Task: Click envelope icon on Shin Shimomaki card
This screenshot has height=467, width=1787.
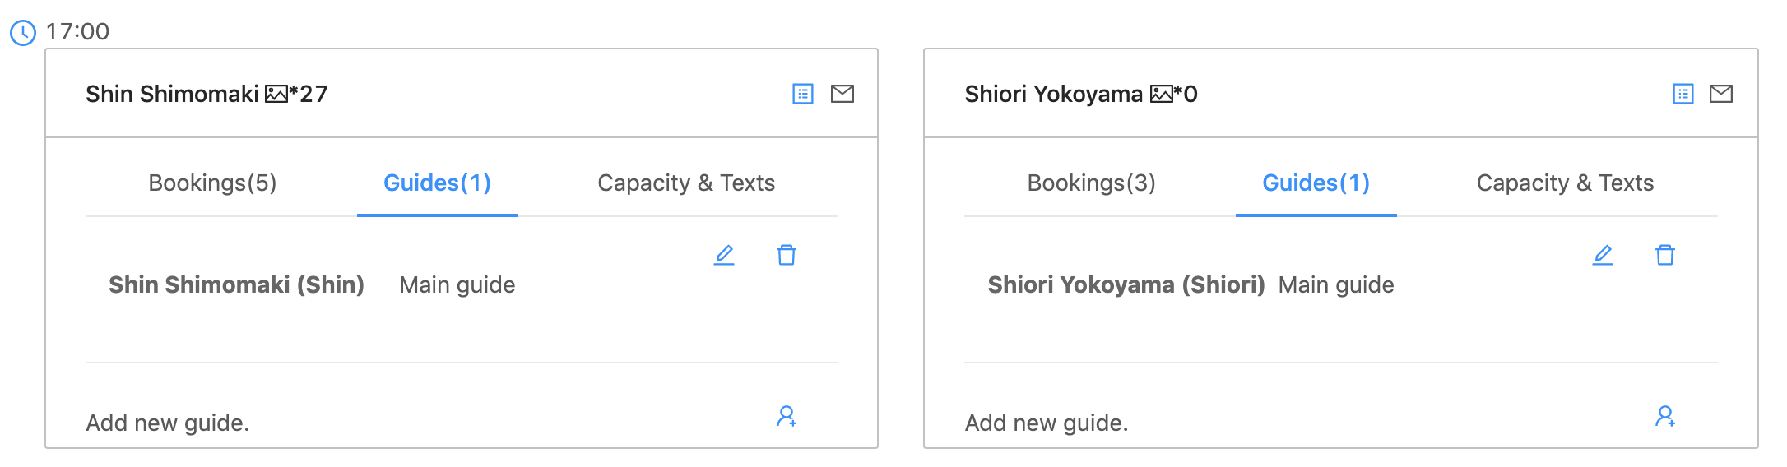Action: (x=842, y=94)
